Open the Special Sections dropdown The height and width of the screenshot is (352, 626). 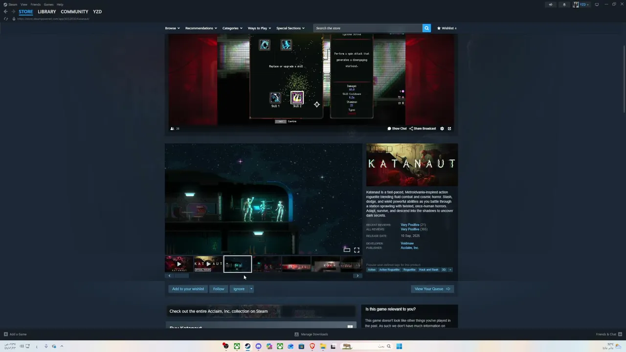291,28
